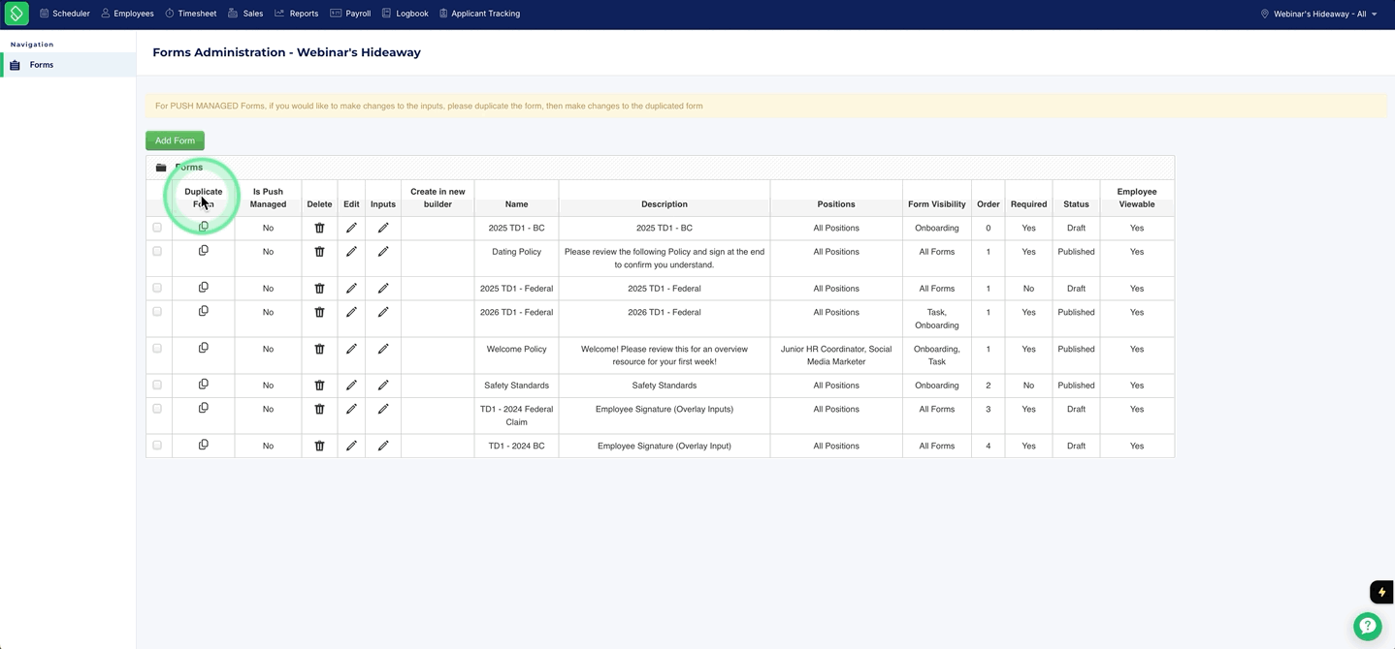The width and height of the screenshot is (1395, 649).
Task: Open the Logbook menu
Action: pyautogui.click(x=405, y=14)
